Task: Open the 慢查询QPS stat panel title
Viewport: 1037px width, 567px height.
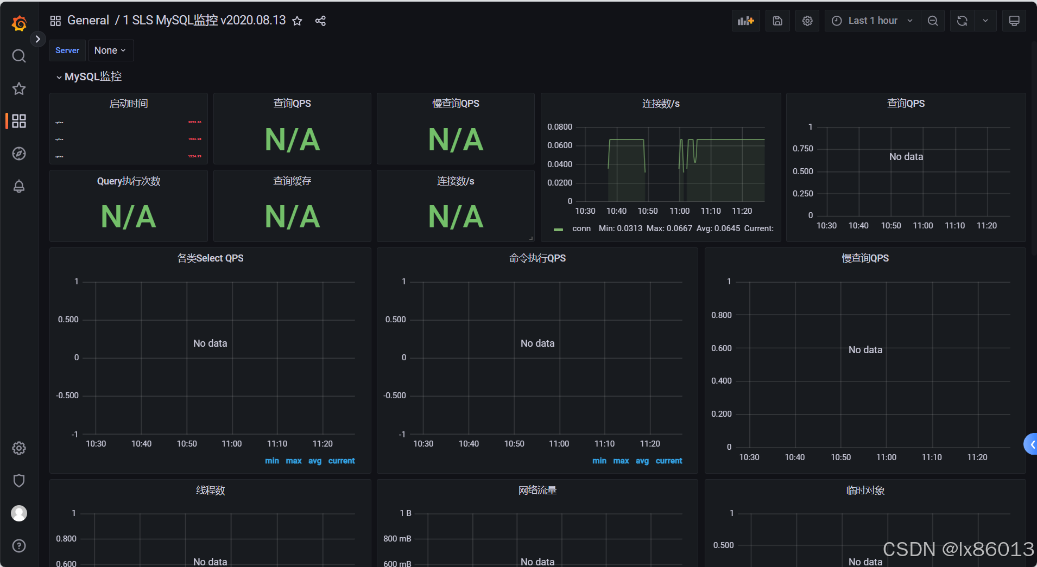Action: (456, 103)
